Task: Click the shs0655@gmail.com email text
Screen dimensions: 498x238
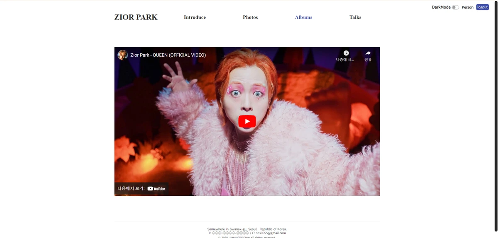Action: point(271,233)
